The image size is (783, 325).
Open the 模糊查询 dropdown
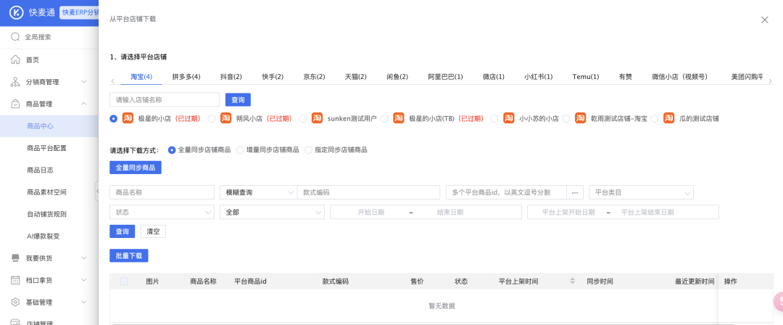coord(259,192)
